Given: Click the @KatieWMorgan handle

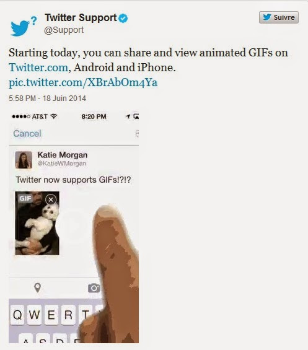Looking at the screenshot, I should (x=62, y=164).
